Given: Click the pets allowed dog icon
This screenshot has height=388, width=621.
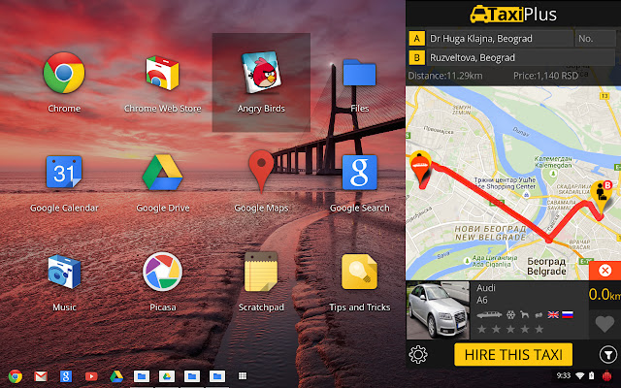Looking at the screenshot, I should coord(524,314).
